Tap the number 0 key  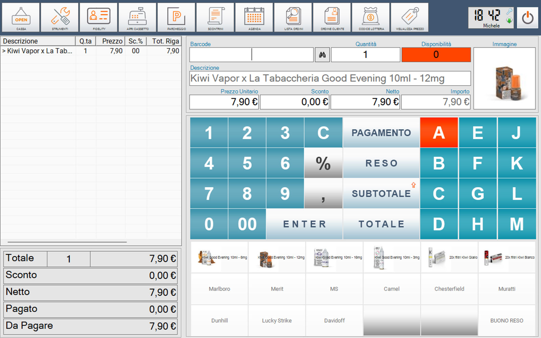[209, 224]
